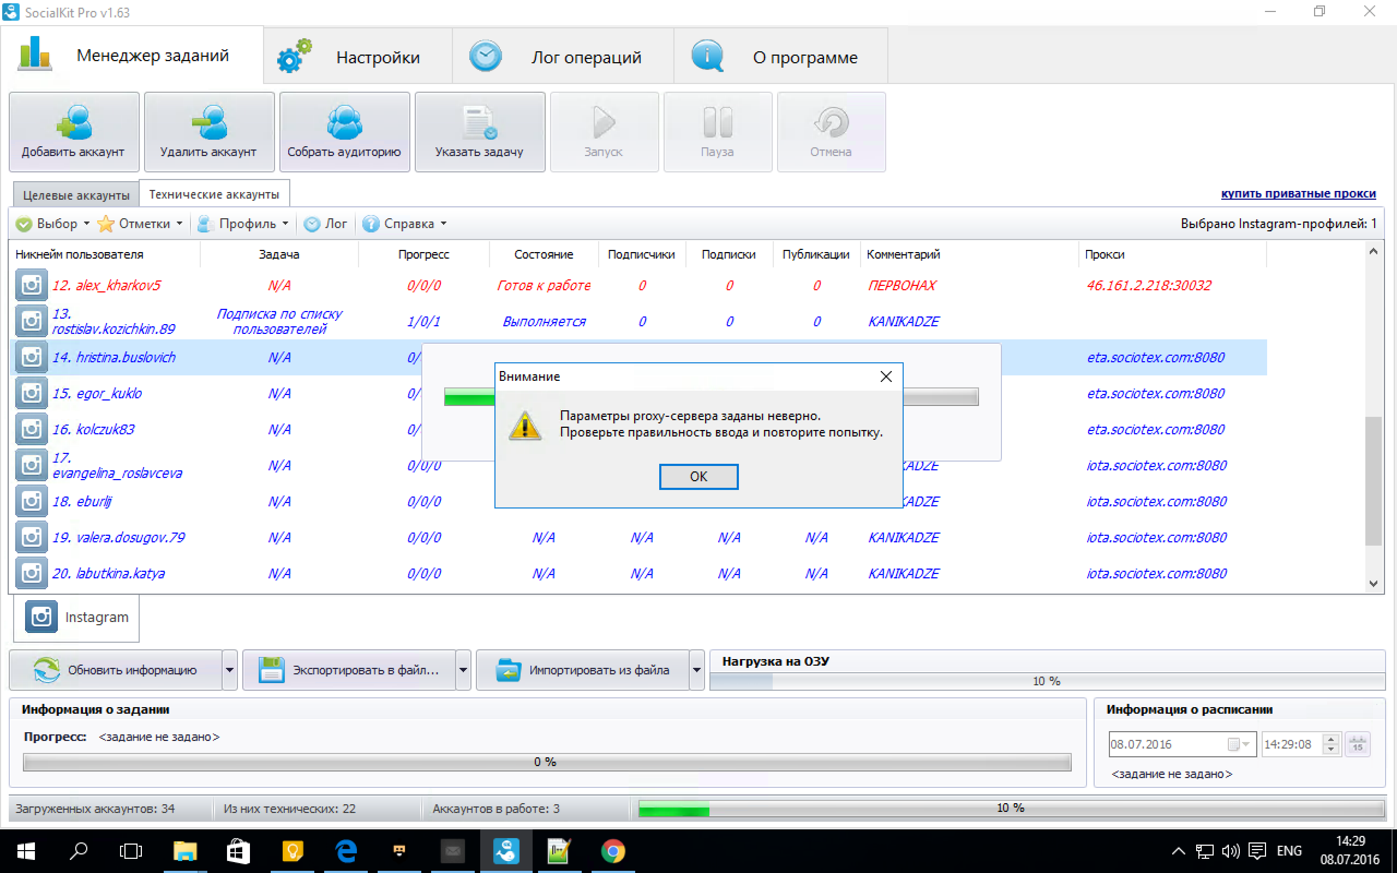Open File Explorer from the taskbar

tap(185, 851)
